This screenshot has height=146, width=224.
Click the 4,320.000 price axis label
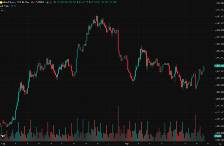click(x=219, y=78)
